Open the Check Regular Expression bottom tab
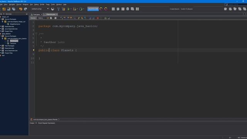 tap(46, 123)
